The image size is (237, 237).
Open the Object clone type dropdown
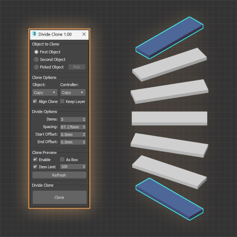click(45, 92)
